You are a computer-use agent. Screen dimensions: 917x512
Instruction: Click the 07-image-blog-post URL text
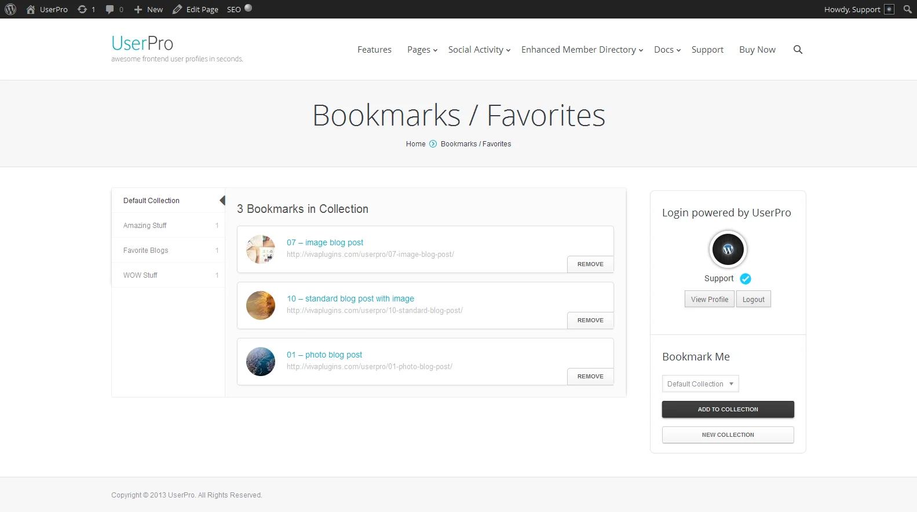point(370,255)
